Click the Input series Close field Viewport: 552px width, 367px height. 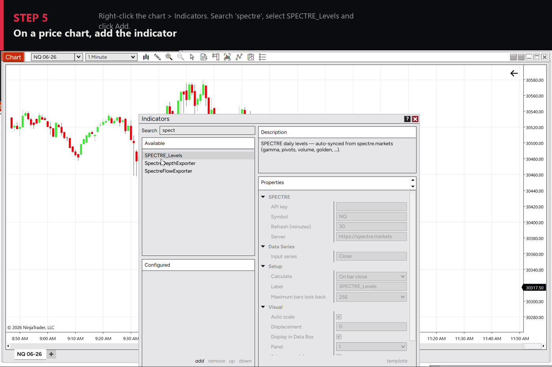coord(371,256)
